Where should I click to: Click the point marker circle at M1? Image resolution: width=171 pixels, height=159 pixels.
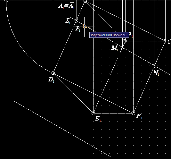123,47
